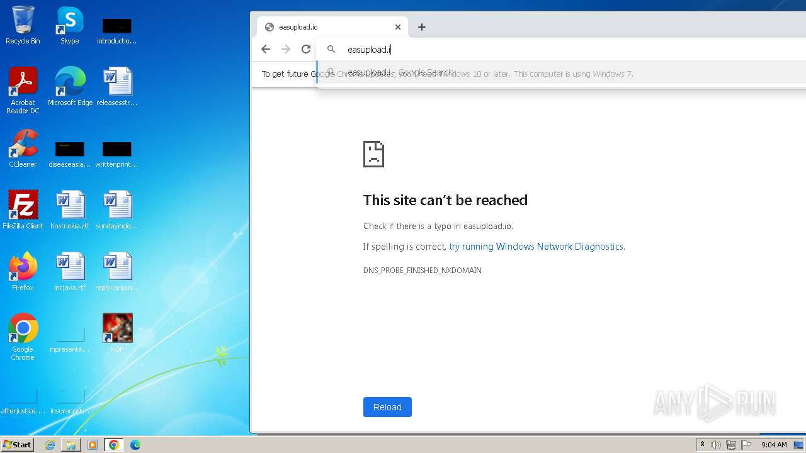Open File Explorer from the taskbar

71,445
